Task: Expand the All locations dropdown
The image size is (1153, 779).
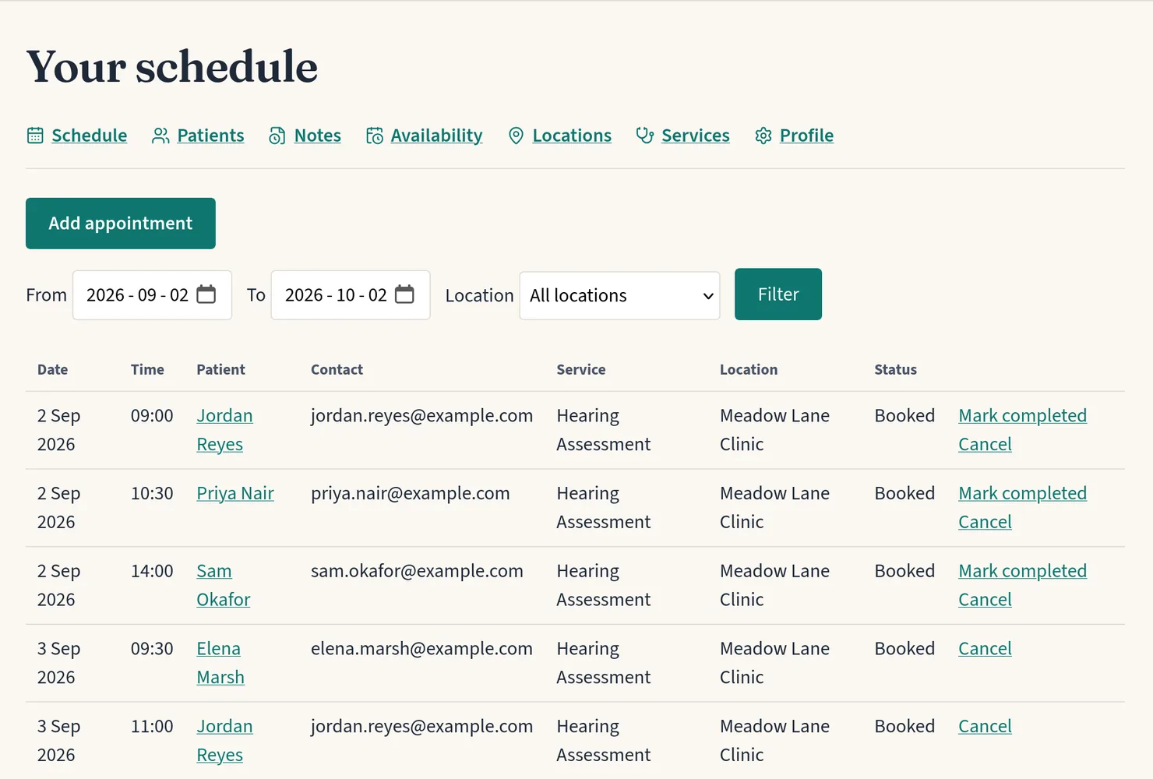Action: pos(619,295)
